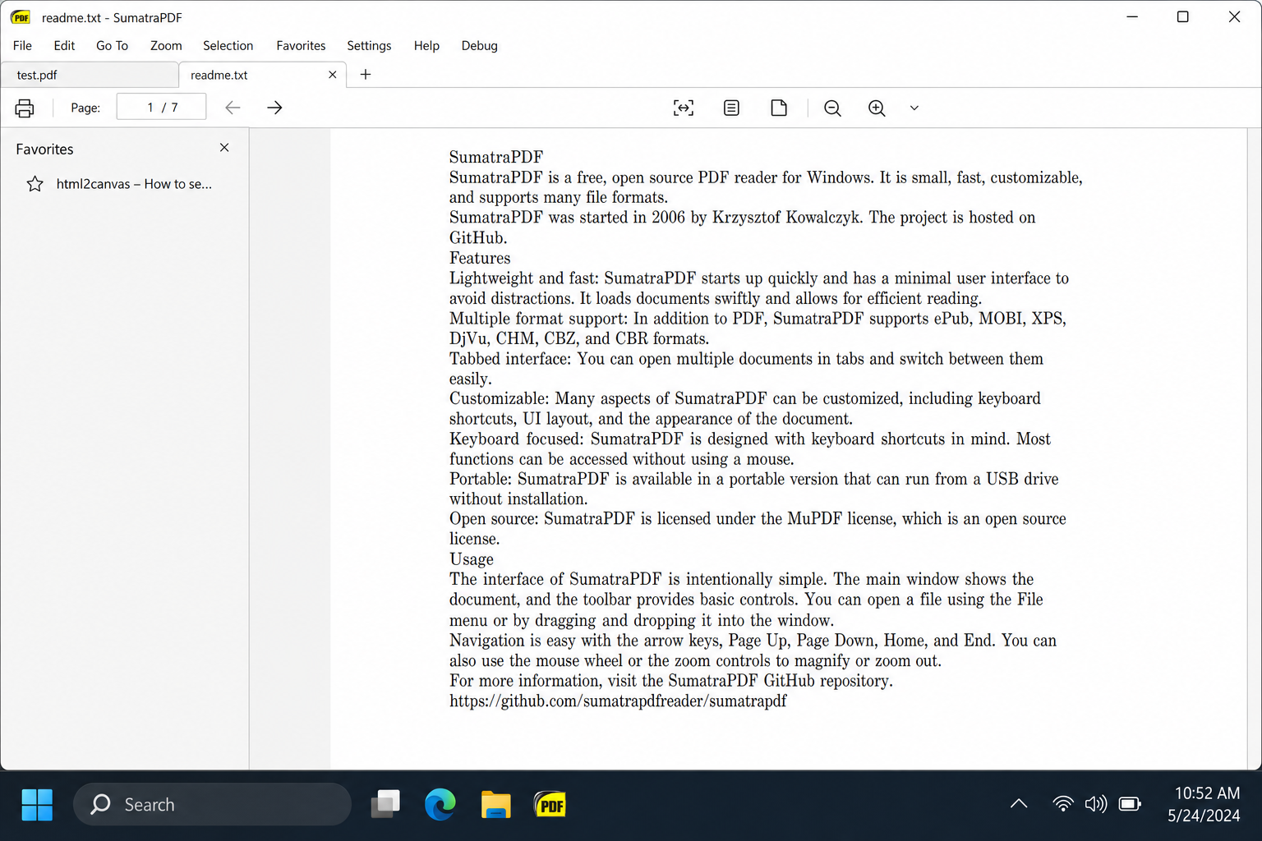Click SumatraPDF icon on taskbar

[x=550, y=805]
